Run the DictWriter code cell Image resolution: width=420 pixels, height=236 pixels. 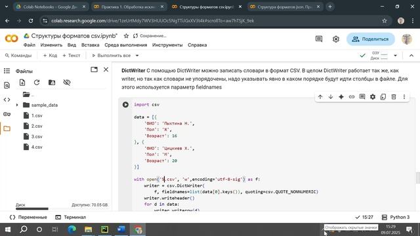125,105
